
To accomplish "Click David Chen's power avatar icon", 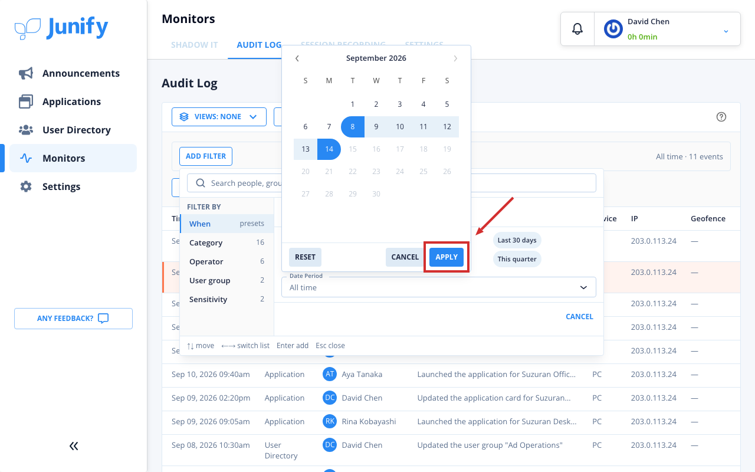I will pos(613,29).
